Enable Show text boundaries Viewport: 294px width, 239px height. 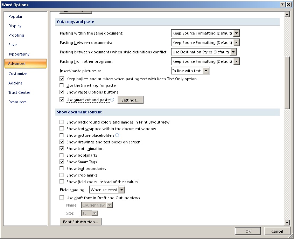pos(62,169)
